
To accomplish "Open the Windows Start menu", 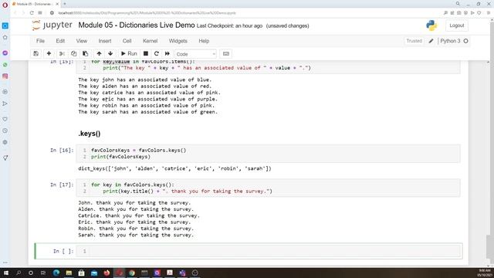I will click(6, 273).
